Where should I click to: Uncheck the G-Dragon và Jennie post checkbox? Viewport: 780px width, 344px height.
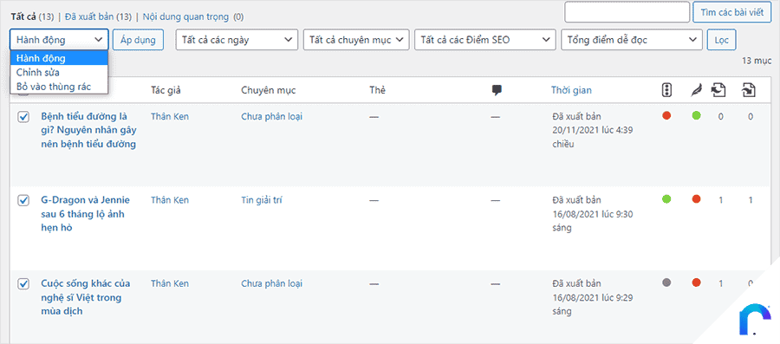(x=23, y=200)
